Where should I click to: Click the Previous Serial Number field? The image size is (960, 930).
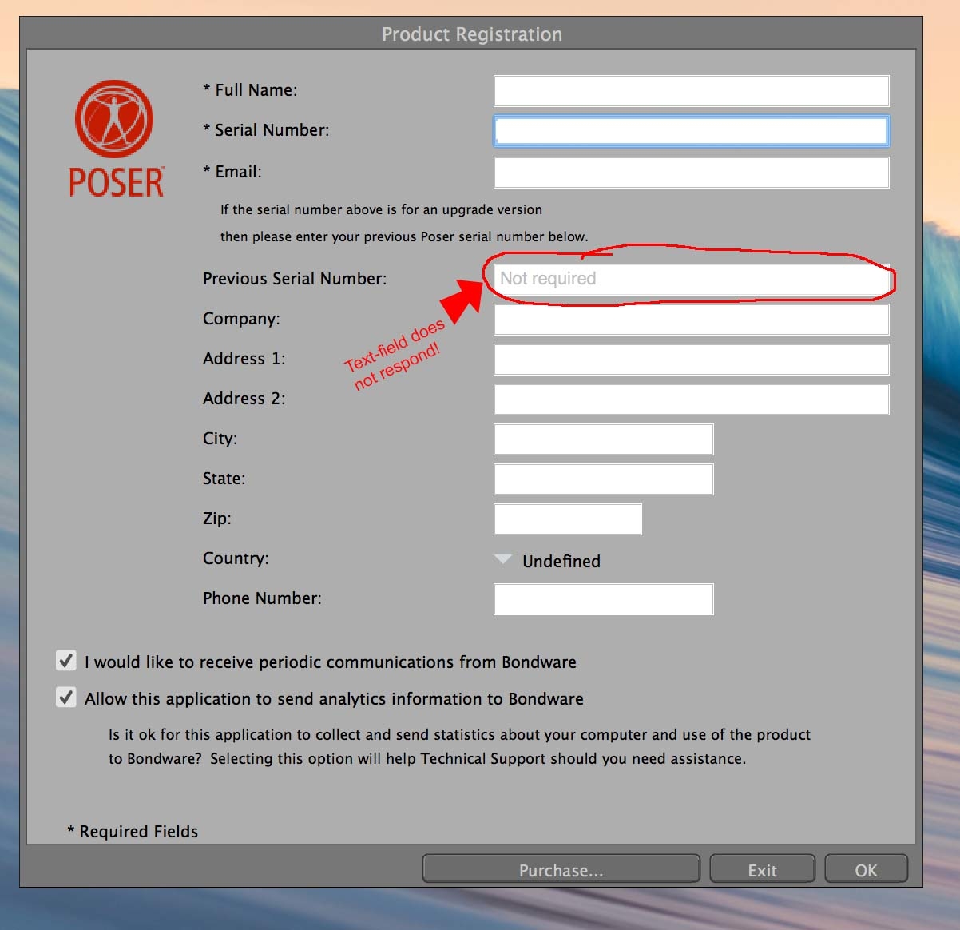point(691,279)
